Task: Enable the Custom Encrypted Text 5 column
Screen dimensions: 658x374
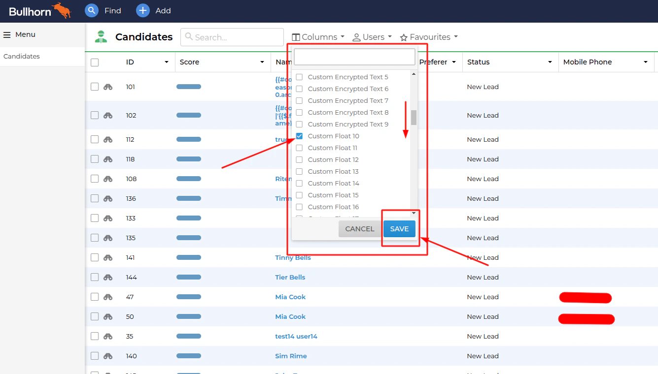Action: (299, 77)
